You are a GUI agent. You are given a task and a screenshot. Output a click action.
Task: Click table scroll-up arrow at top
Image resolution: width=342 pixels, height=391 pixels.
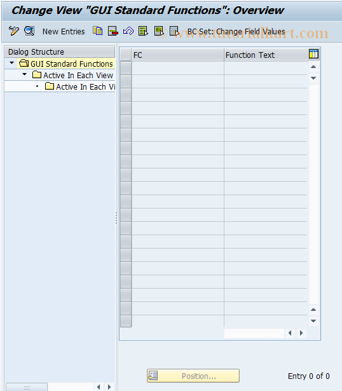[313, 67]
